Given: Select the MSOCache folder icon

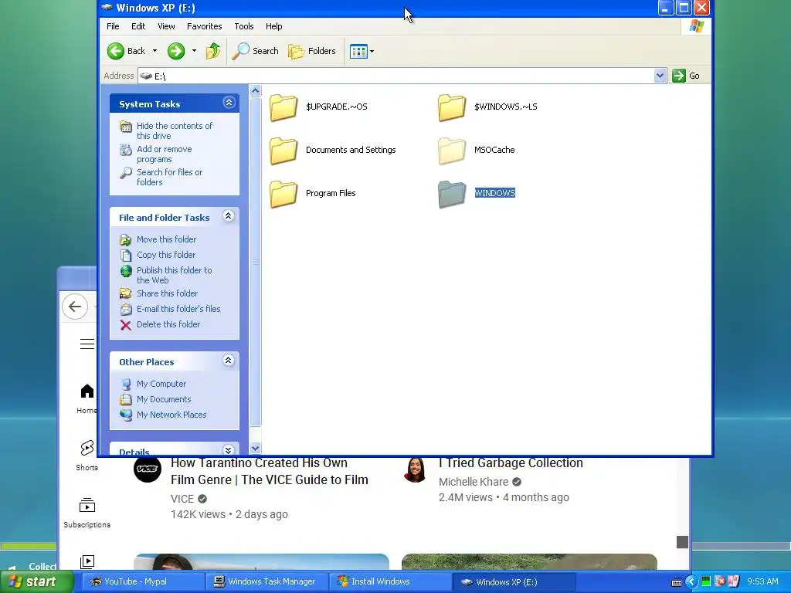Looking at the screenshot, I should [451, 151].
